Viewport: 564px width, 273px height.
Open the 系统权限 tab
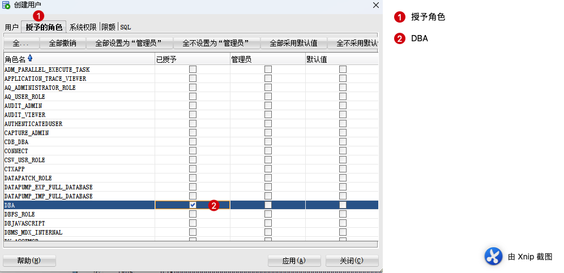[x=83, y=27]
